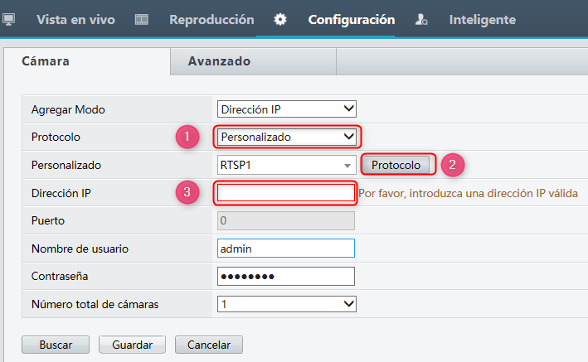Click the Buscar button
This screenshot has height=362, width=588.
coord(56,345)
